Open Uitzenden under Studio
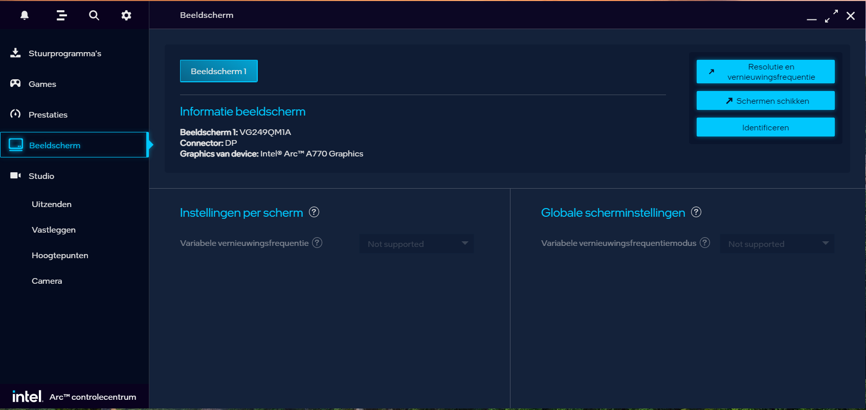The height and width of the screenshot is (410, 866). [x=52, y=204]
